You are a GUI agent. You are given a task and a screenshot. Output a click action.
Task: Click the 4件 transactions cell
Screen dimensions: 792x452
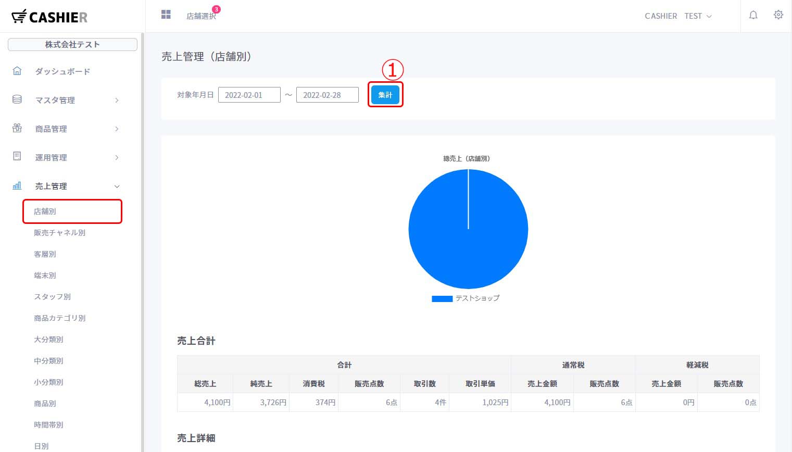click(x=425, y=403)
